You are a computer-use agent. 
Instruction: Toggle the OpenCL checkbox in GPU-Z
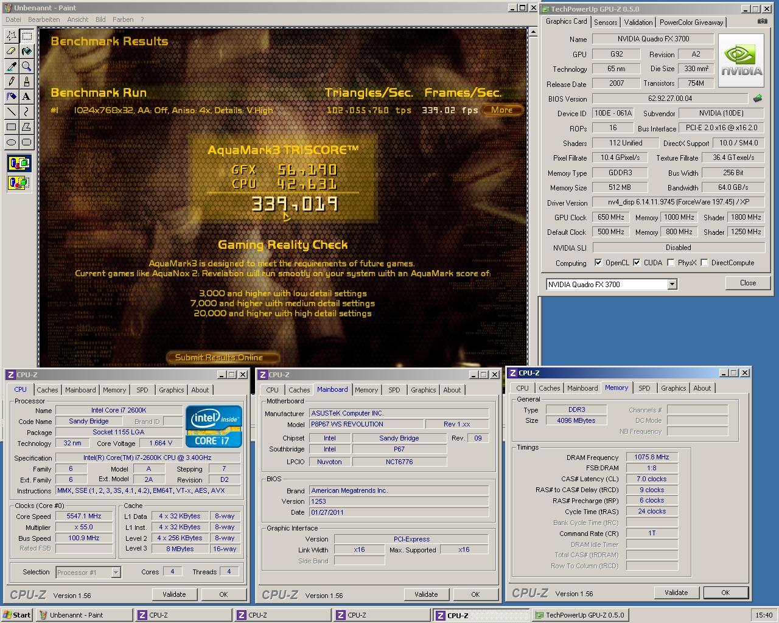(599, 263)
